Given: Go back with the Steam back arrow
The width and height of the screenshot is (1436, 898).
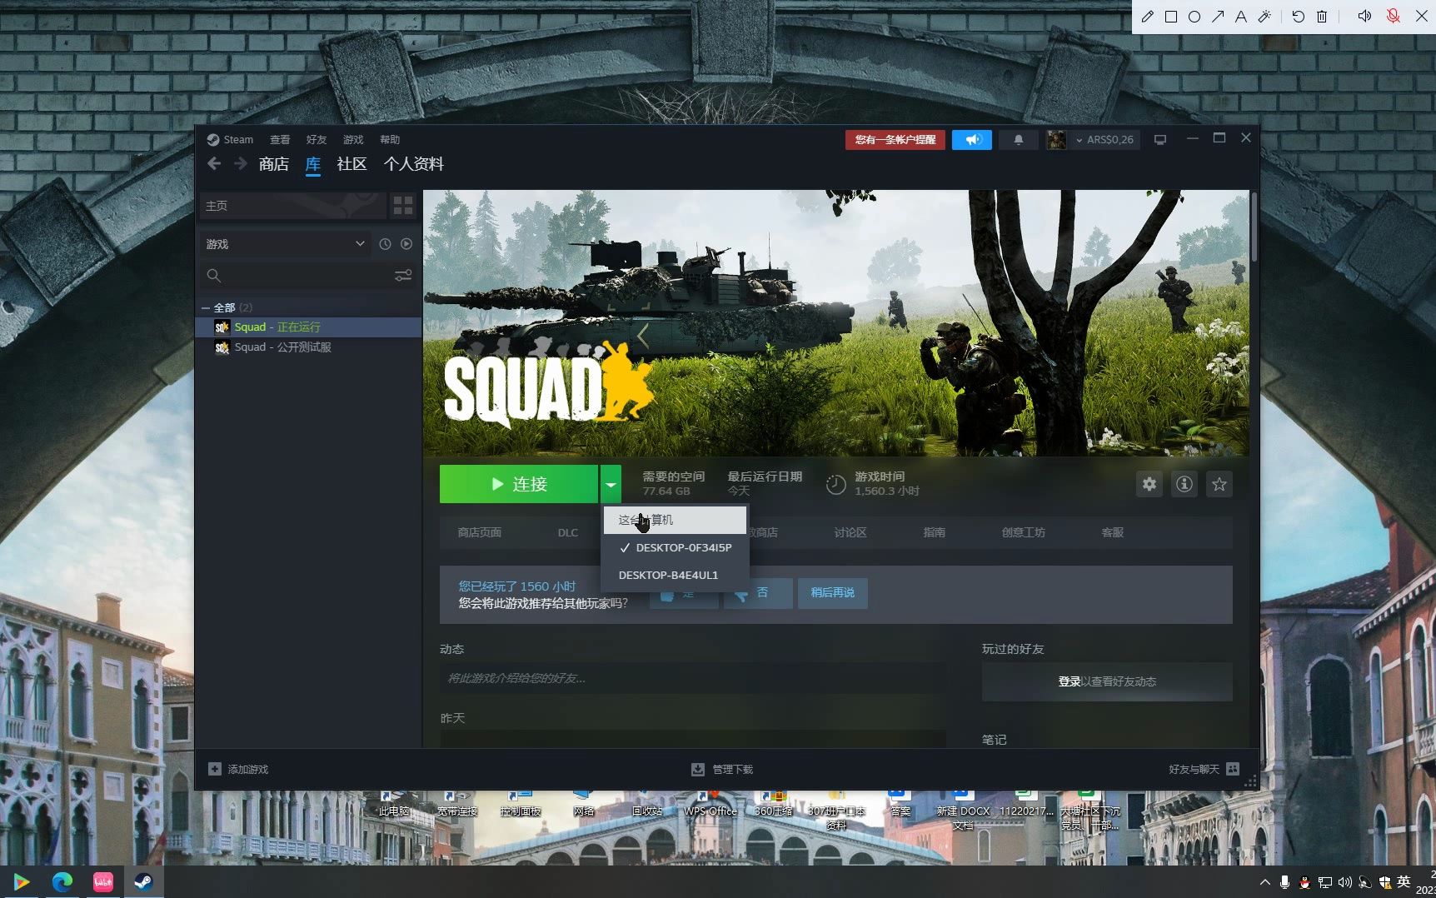Looking at the screenshot, I should click(x=214, y=164).
